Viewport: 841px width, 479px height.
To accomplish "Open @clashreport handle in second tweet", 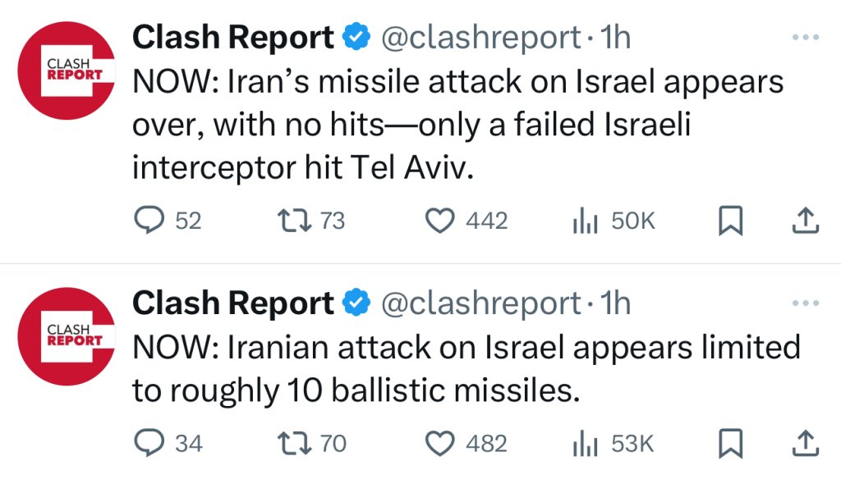I will pyautogui.click(x=481, y=303).
